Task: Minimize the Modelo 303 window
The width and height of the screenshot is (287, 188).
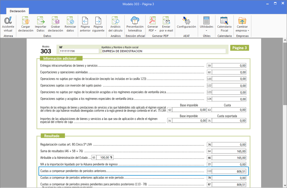Action: tap(267, 4)
